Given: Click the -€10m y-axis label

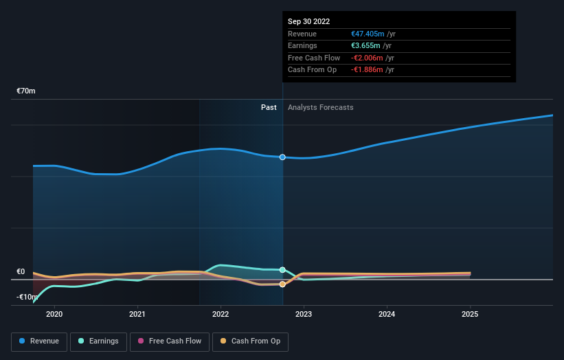Looking at the screenshot, I should coord(27,297).
